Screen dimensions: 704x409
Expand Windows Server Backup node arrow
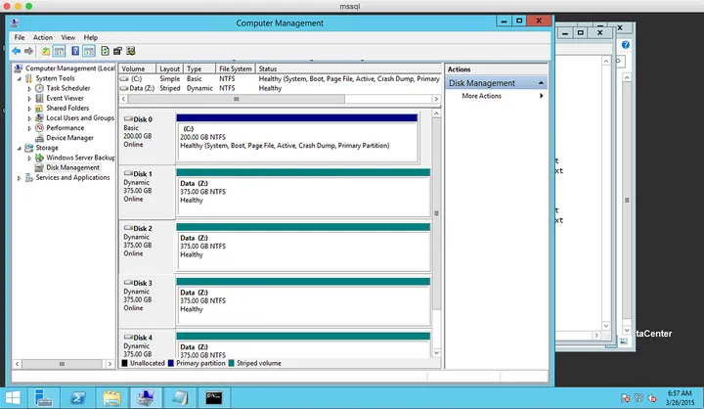[29, 158]
